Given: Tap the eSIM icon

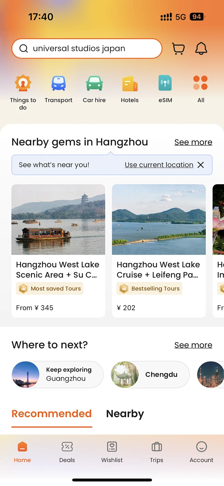Looking at the screenshot, I should click(x=165, y=84).
